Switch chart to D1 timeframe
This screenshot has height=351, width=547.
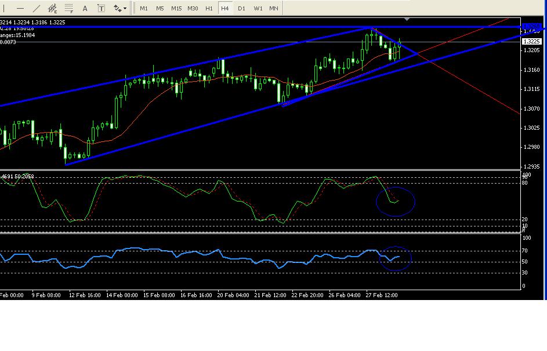(241, 8)
